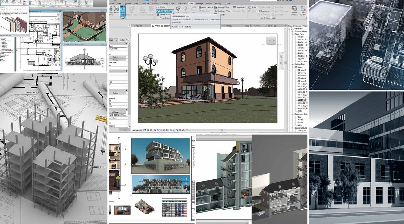Click the navigation wheel in the navigation bar

[x=282, y=57]
